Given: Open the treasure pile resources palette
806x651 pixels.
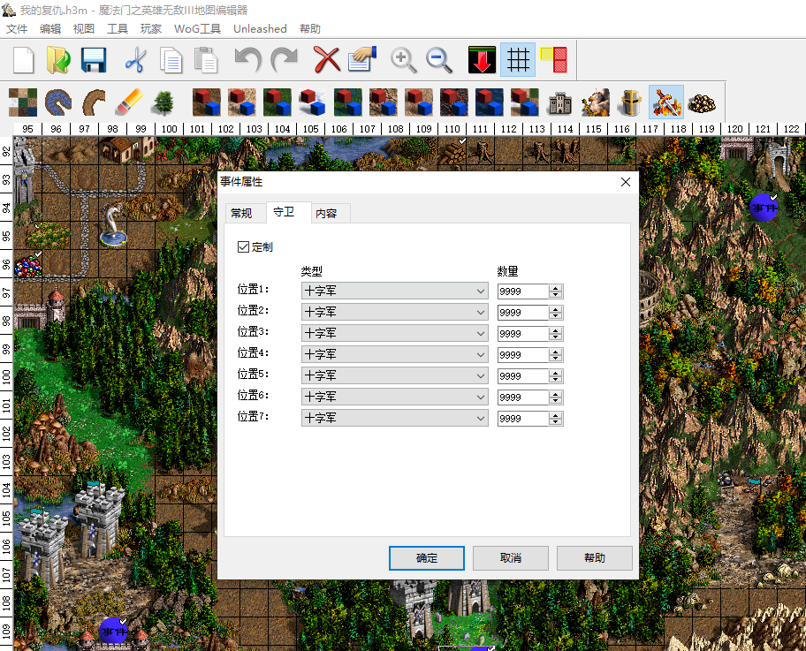Looking at the screenshot, I should coord(702,102).
